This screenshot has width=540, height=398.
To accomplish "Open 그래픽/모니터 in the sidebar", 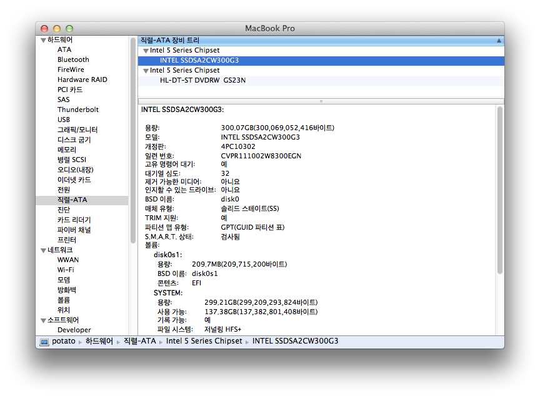I will click(77, 130).
